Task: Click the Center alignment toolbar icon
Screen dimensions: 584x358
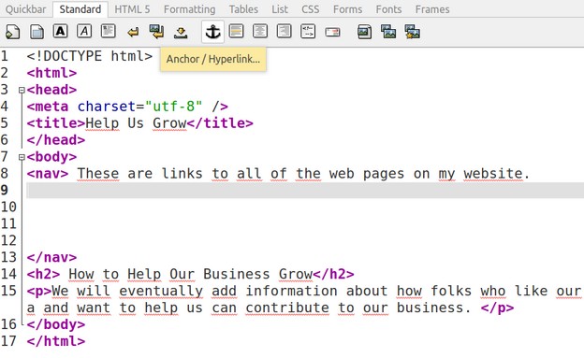Action: point(260,31)
